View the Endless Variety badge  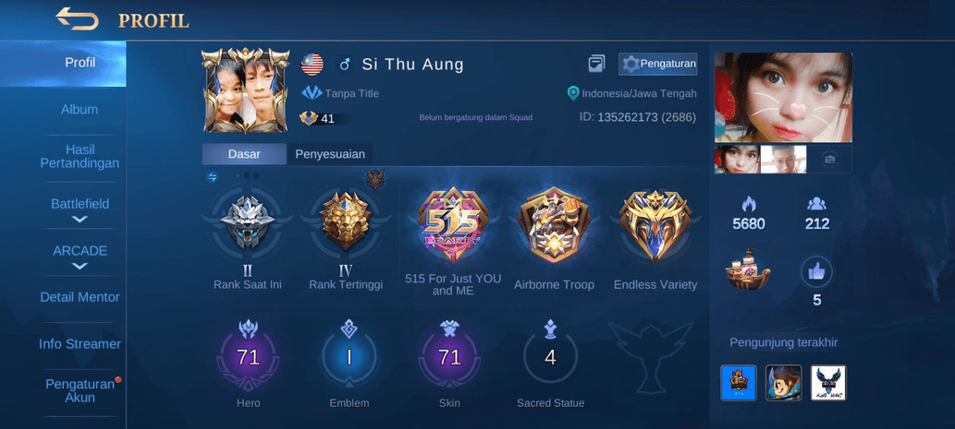click(x=655, y=225)
